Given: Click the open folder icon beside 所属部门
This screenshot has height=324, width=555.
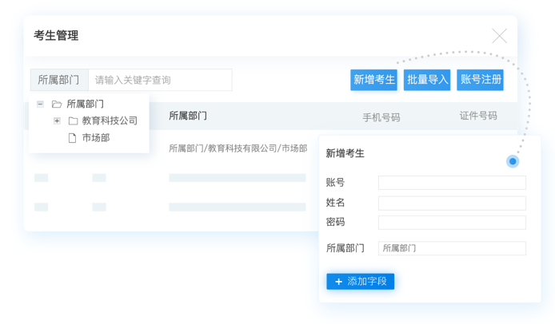Looking at the screenshot, I should point(57,104).
